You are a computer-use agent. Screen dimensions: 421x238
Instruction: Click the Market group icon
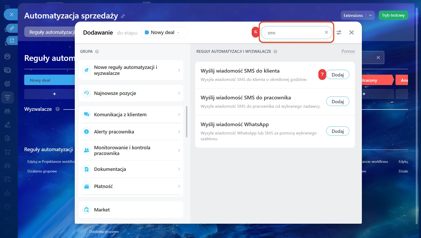86,210
